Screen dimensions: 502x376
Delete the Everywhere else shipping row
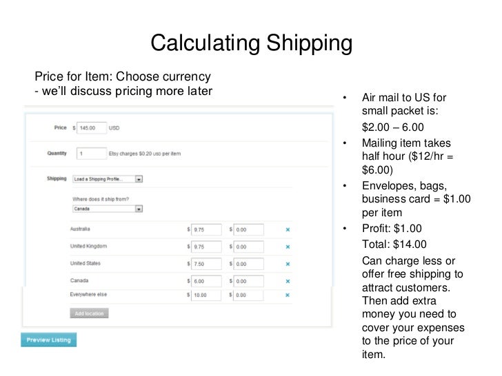(x=288, y=295)
